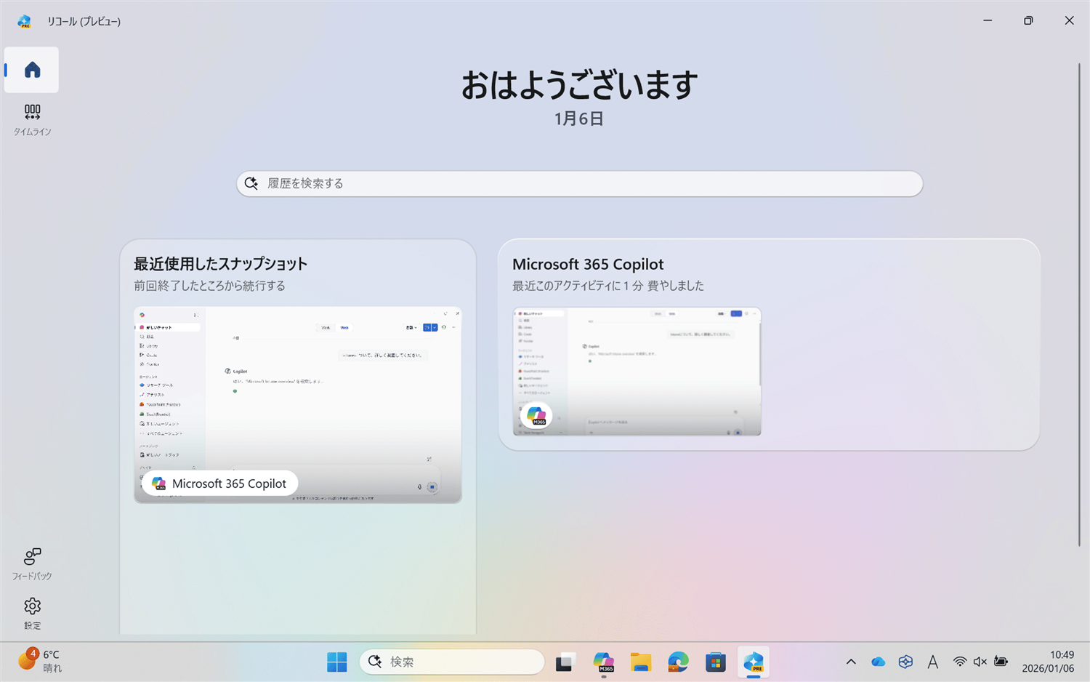Click 前回終了したところから続行する text
This screenshot has width=1090, height=682.
click(209, 286)
